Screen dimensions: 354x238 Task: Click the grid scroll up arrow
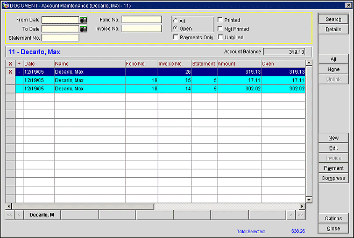click(x=309, y=63)
